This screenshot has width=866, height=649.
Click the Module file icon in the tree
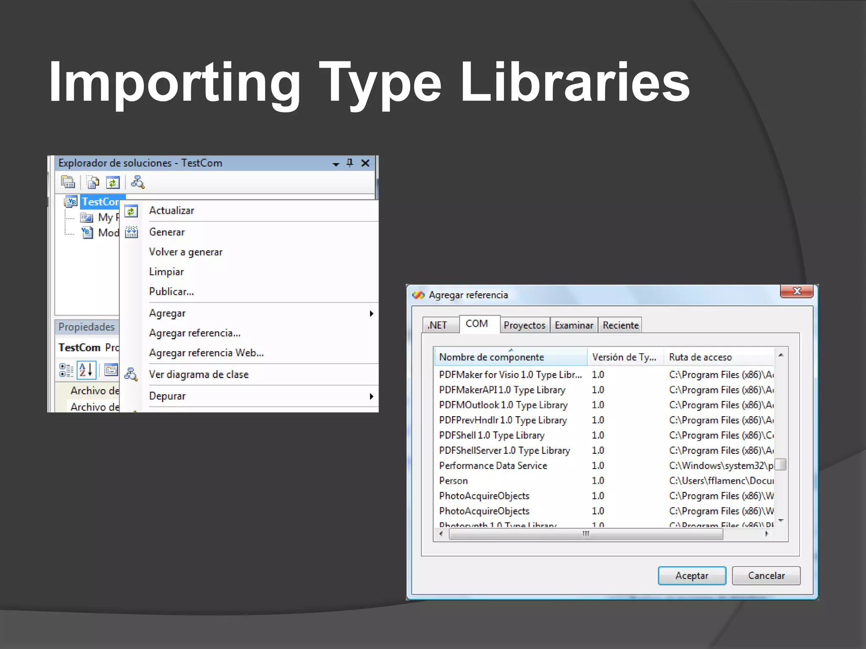[x=87, y=233]
